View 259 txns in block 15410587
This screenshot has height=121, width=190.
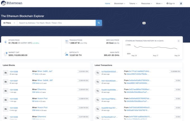(36, 83)
